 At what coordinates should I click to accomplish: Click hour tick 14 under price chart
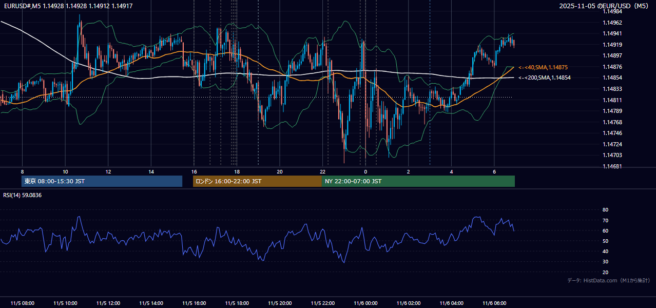pos(151,171)
